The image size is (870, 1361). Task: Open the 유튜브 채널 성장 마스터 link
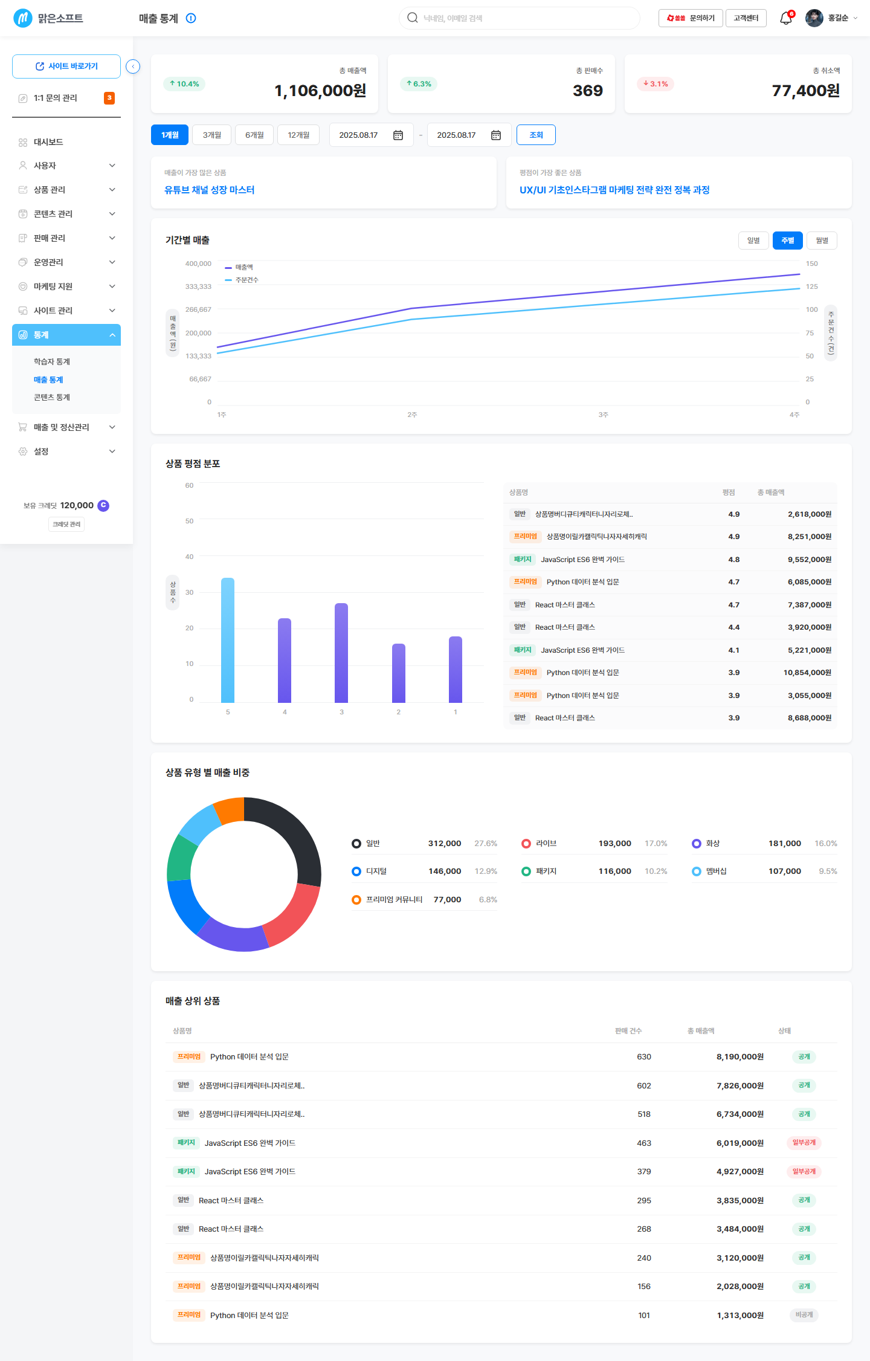pos(210,190)
